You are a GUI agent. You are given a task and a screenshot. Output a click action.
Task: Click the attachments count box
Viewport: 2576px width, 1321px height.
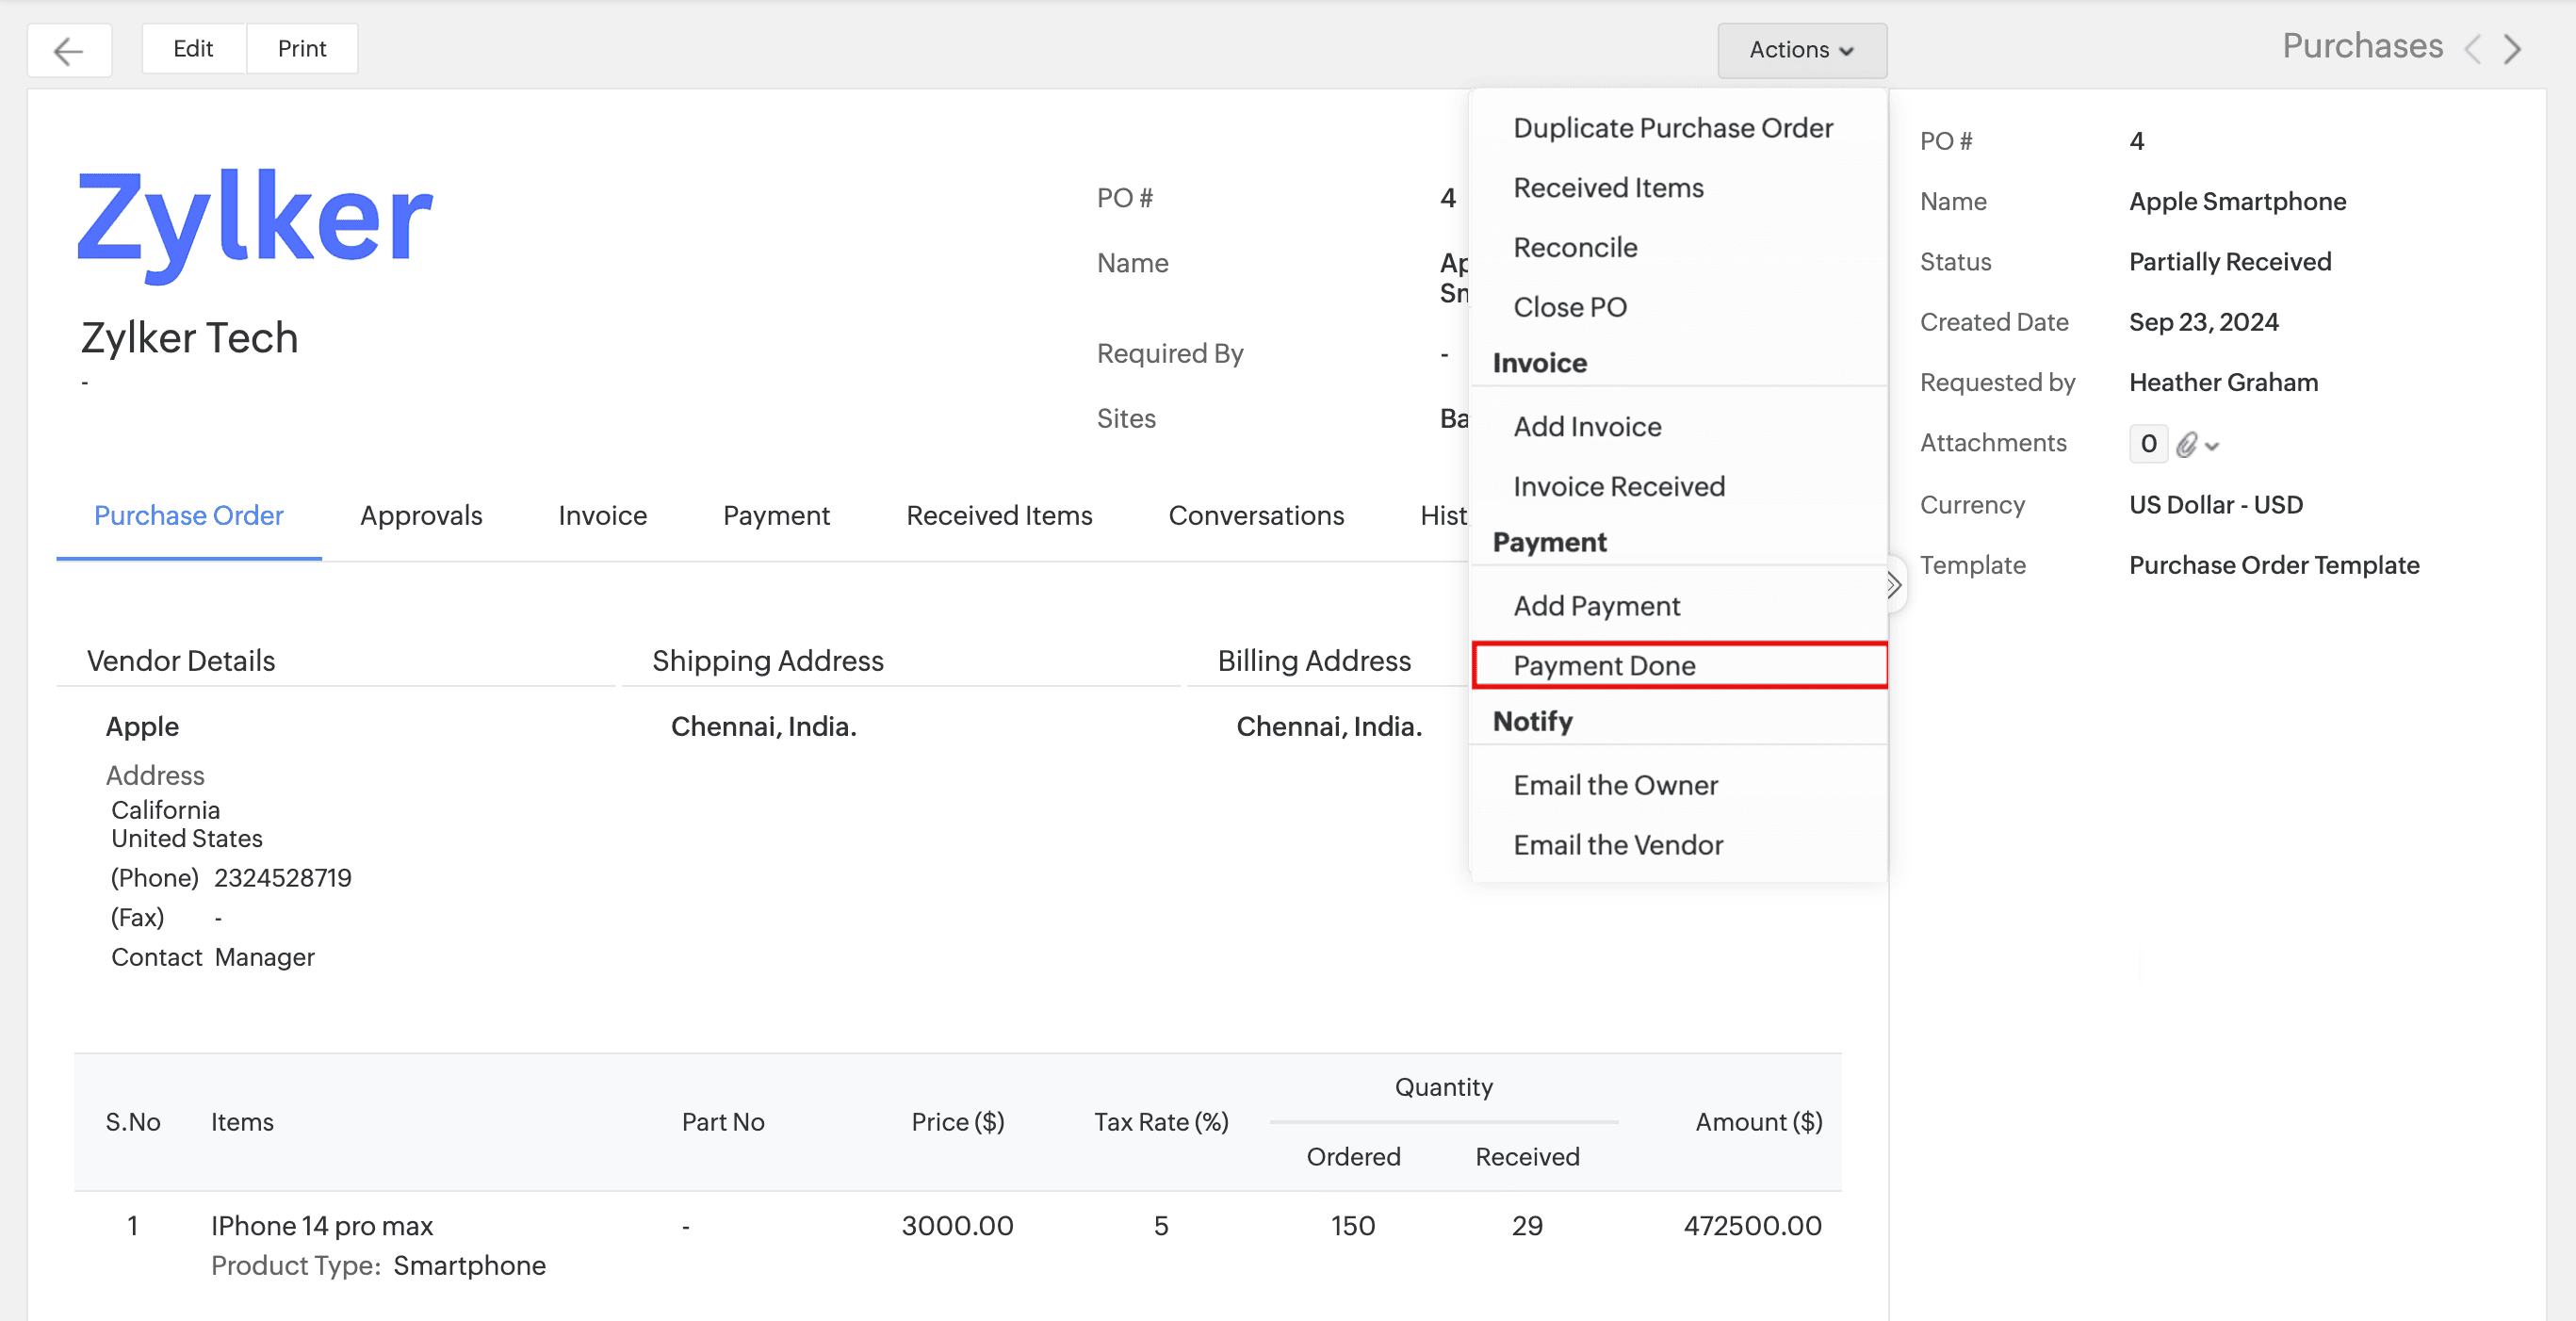coord(2147,444)
